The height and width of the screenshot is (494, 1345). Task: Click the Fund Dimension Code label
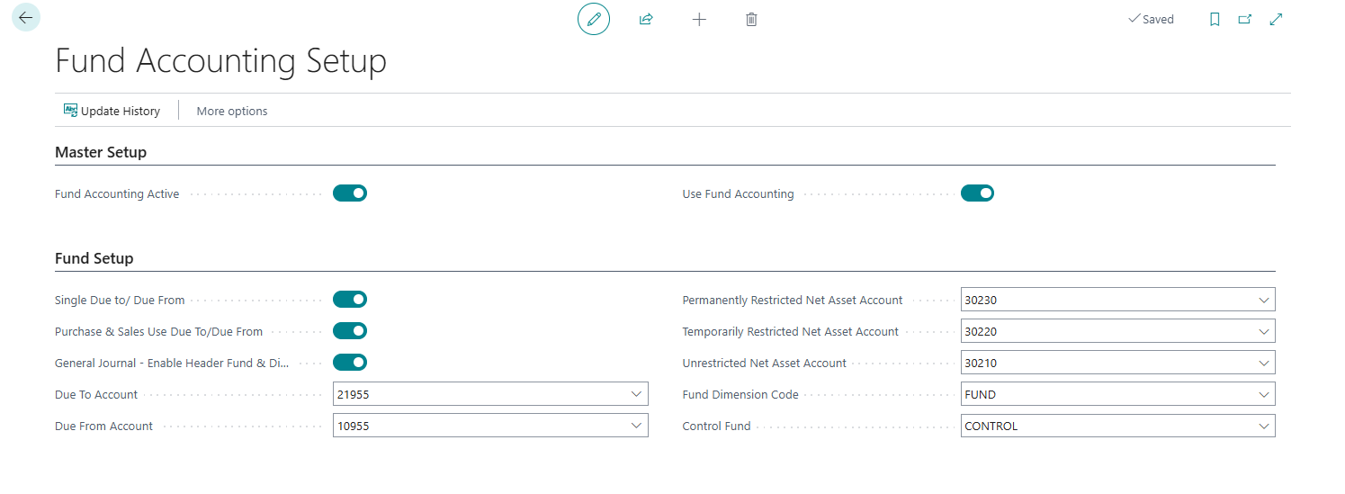pos(740,394)
